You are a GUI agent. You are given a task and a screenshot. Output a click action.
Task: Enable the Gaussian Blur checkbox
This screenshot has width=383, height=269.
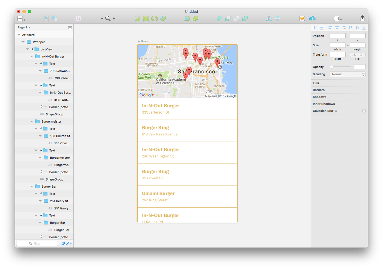tap(364, 111)
